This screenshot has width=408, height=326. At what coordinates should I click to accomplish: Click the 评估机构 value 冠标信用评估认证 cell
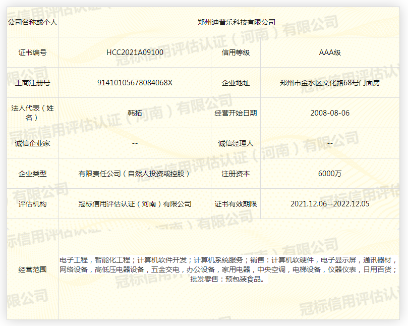(x=135, y=204)
